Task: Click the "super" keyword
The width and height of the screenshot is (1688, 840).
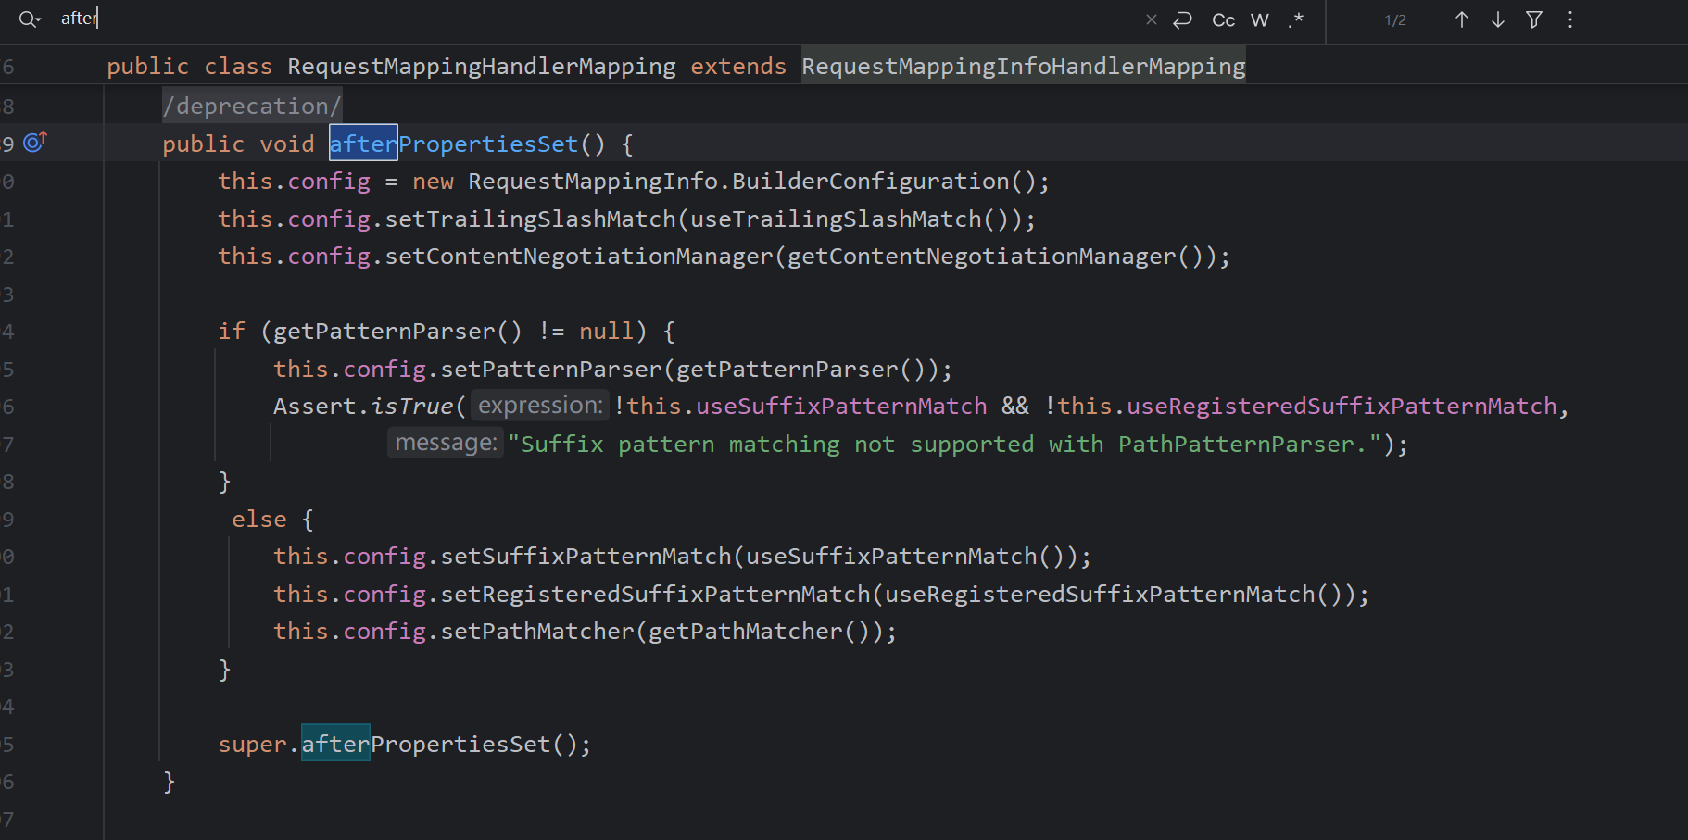Action: [x=253, y=745]
